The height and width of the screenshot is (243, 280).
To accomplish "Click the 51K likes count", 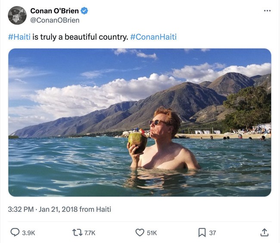I will pyautogui.click(x=152, y=233).
